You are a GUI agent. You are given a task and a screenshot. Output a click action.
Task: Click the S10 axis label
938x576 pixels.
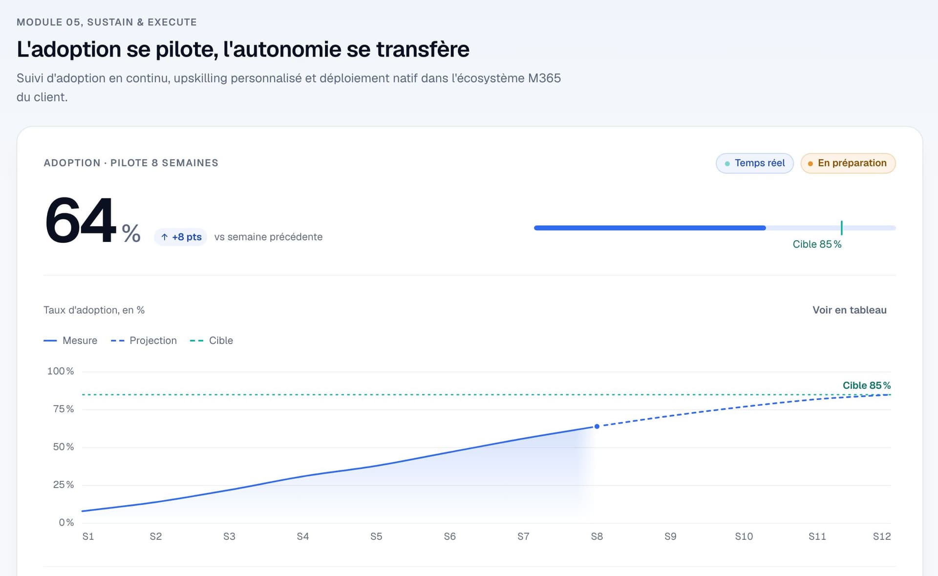[744, 536]
